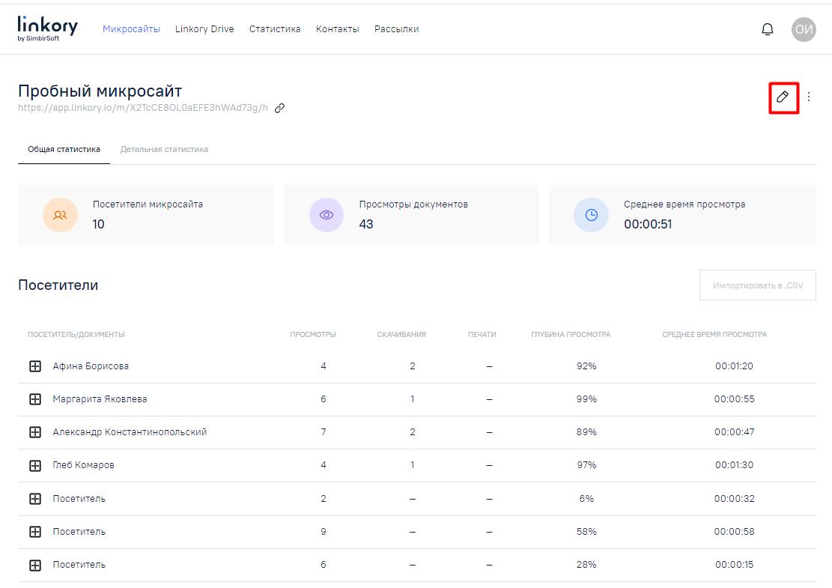Image resolution: width=832 pixels, height=588 pixels.
Task: Click the ОИ user avatar
Action: 804,29
